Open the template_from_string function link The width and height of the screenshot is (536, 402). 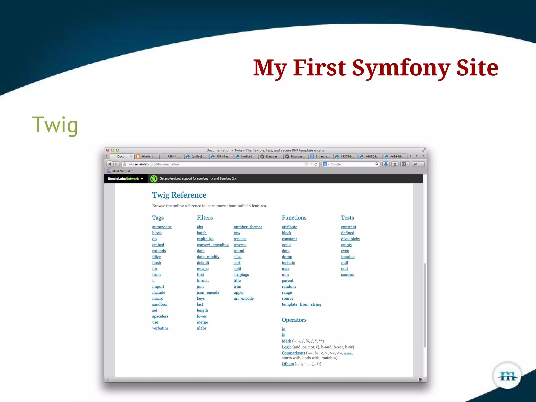point(301,304)
